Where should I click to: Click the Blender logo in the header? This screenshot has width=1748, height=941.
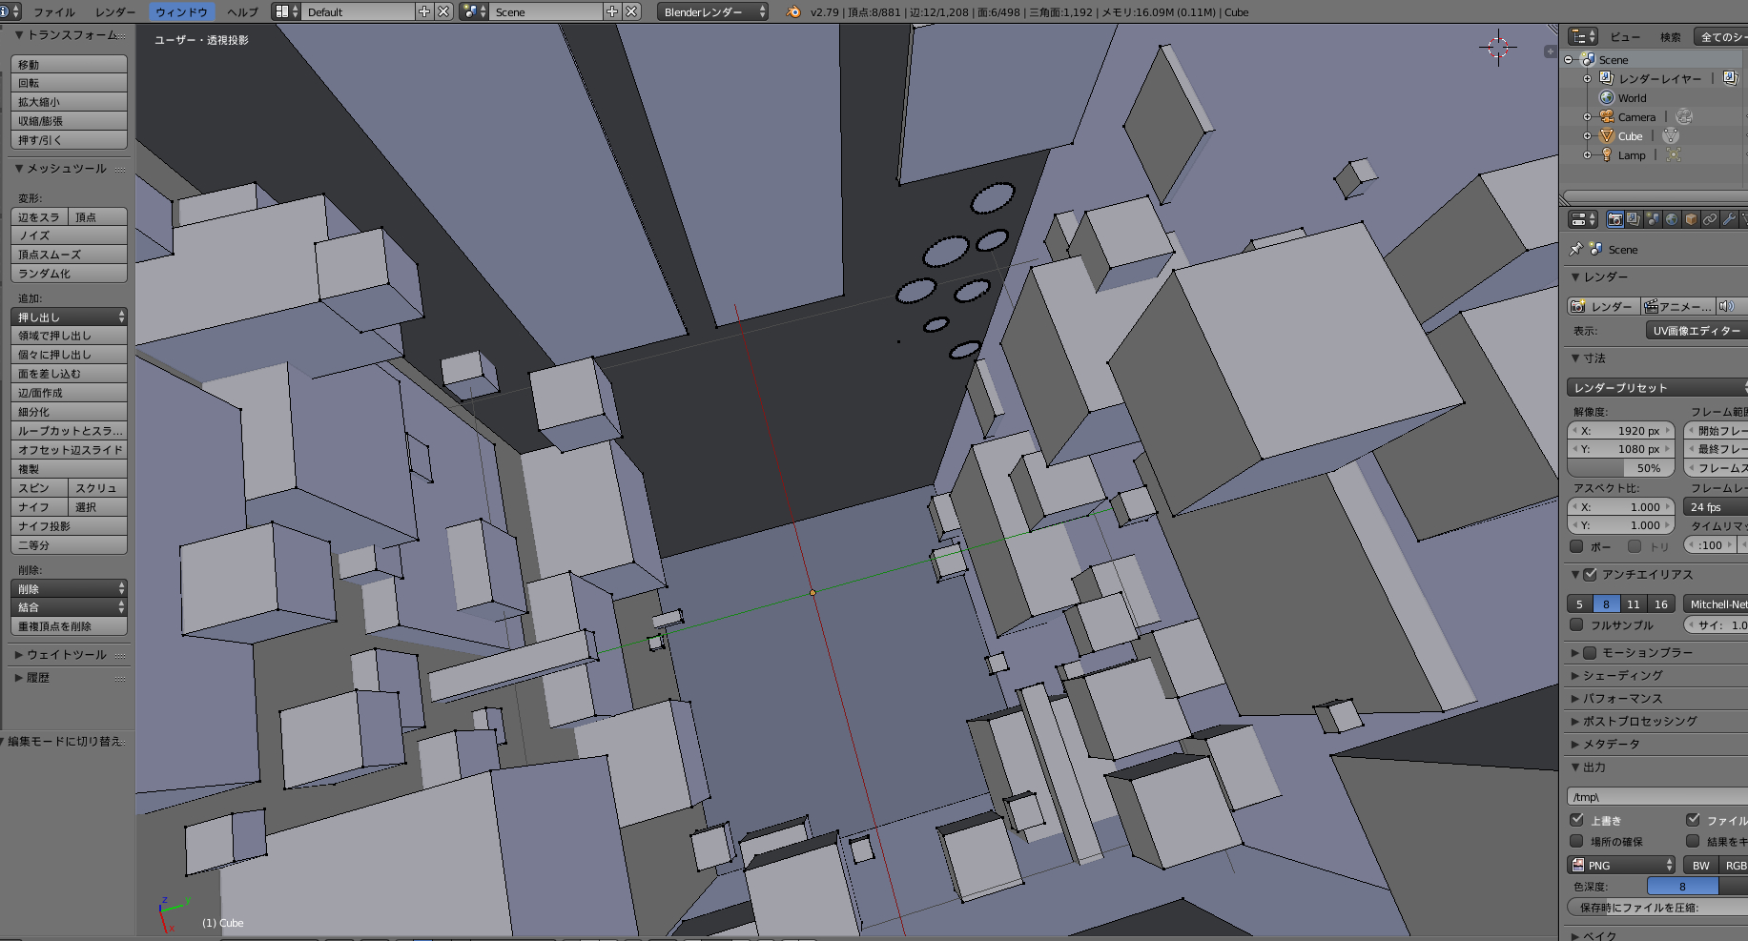(793, 12)
